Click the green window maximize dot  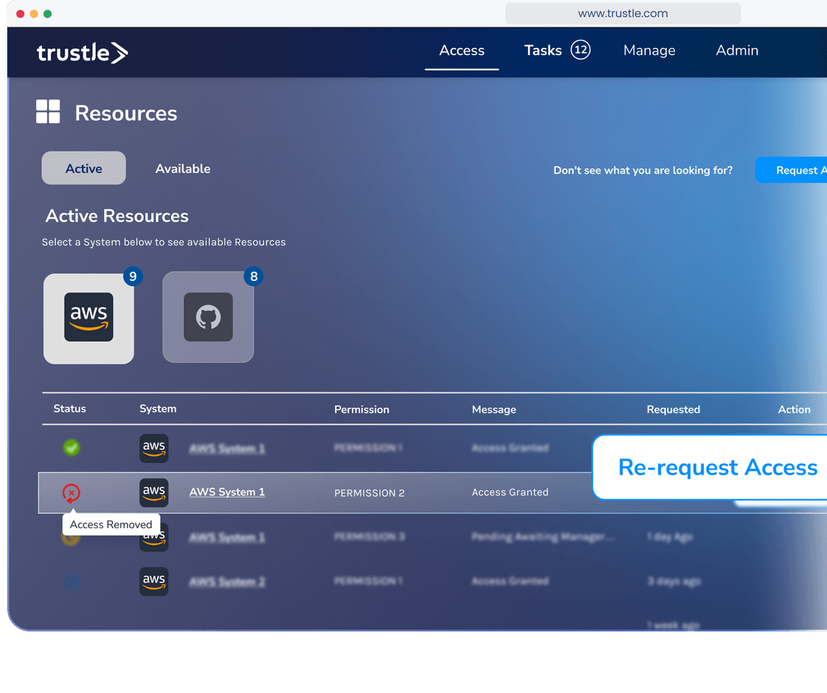(x=47, y=14)
